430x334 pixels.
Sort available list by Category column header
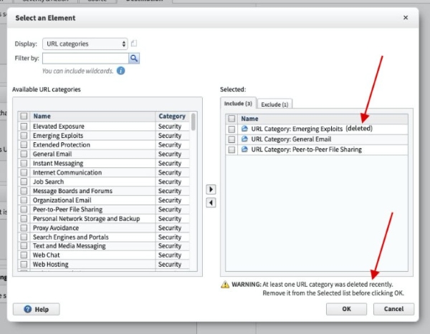click(172, 116)
